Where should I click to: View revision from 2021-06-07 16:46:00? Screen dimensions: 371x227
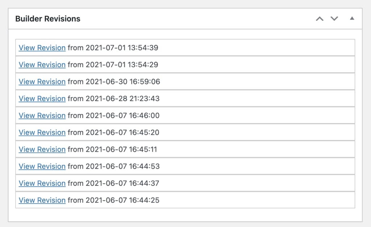pos(42,115)
